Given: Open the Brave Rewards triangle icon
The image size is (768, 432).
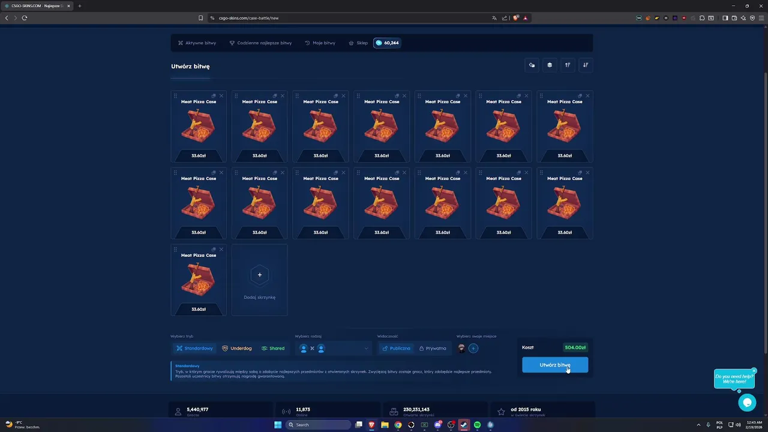Looking at the screenshot, I should pyautogui.click(x=525, y=18).
